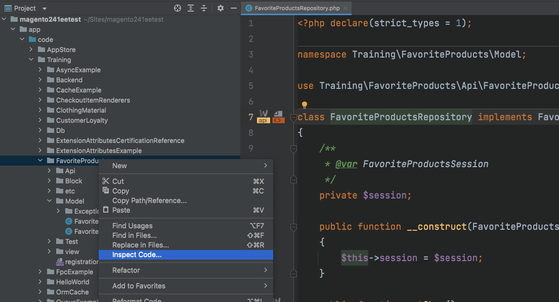Open the Project panel settings gear
The width and height of the screenshot is (559, 302).
(x=220, y=8)
